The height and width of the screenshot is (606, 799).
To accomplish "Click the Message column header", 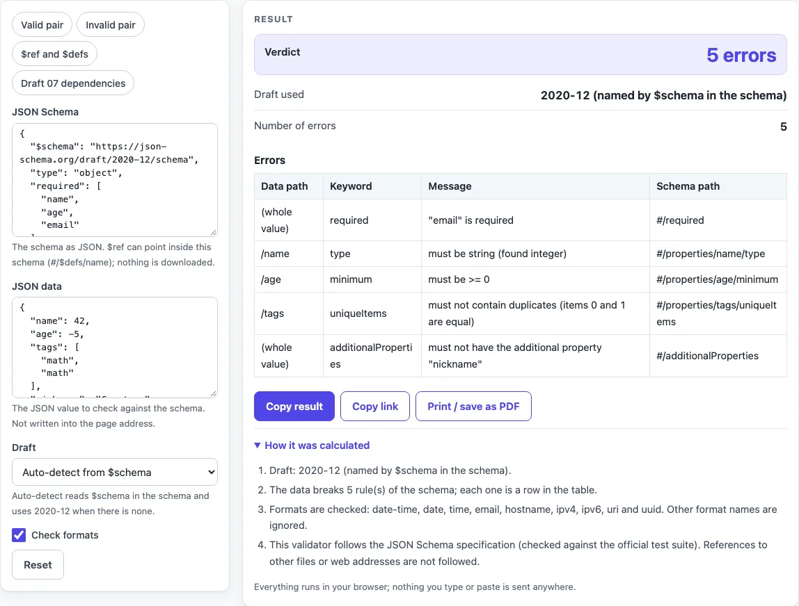I will 535,186.
